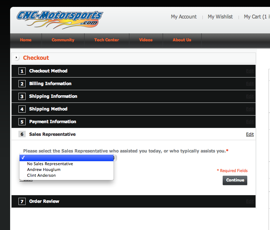
Task: Click the arrow icon beside Checkout
Action: [x=17, y=58]
